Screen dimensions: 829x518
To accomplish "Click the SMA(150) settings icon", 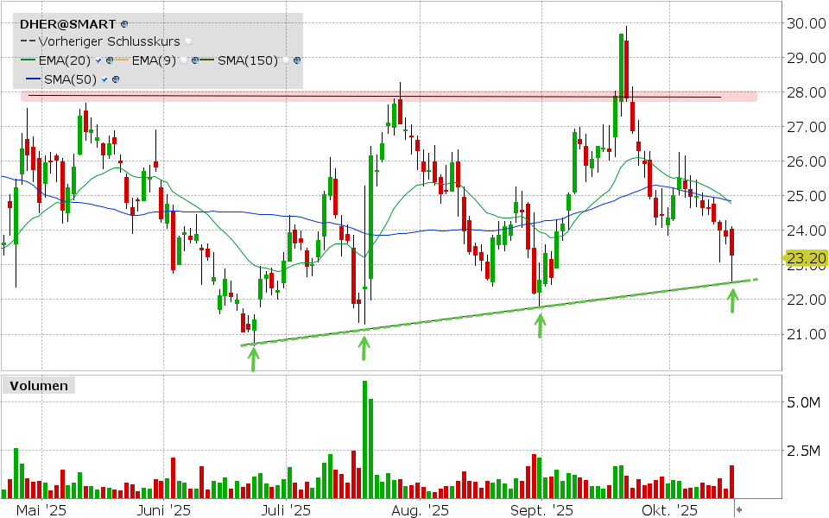I will (x=297, y=60).
